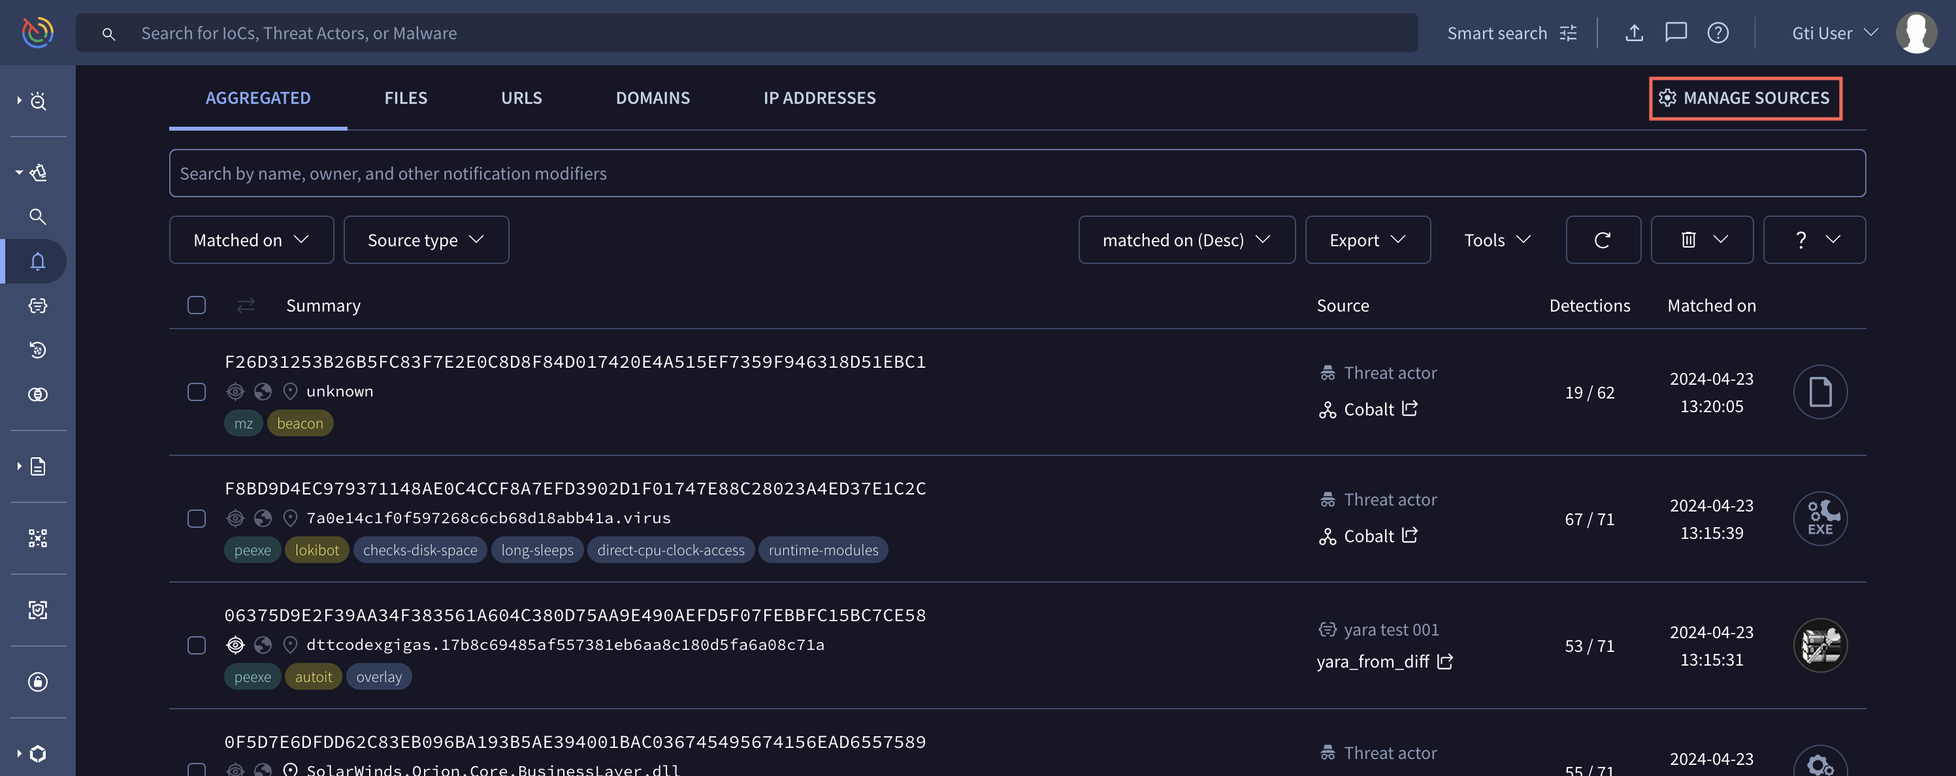Collapse the hunting sidebar section arrow
1956x776 pixels.
[19, 172]
